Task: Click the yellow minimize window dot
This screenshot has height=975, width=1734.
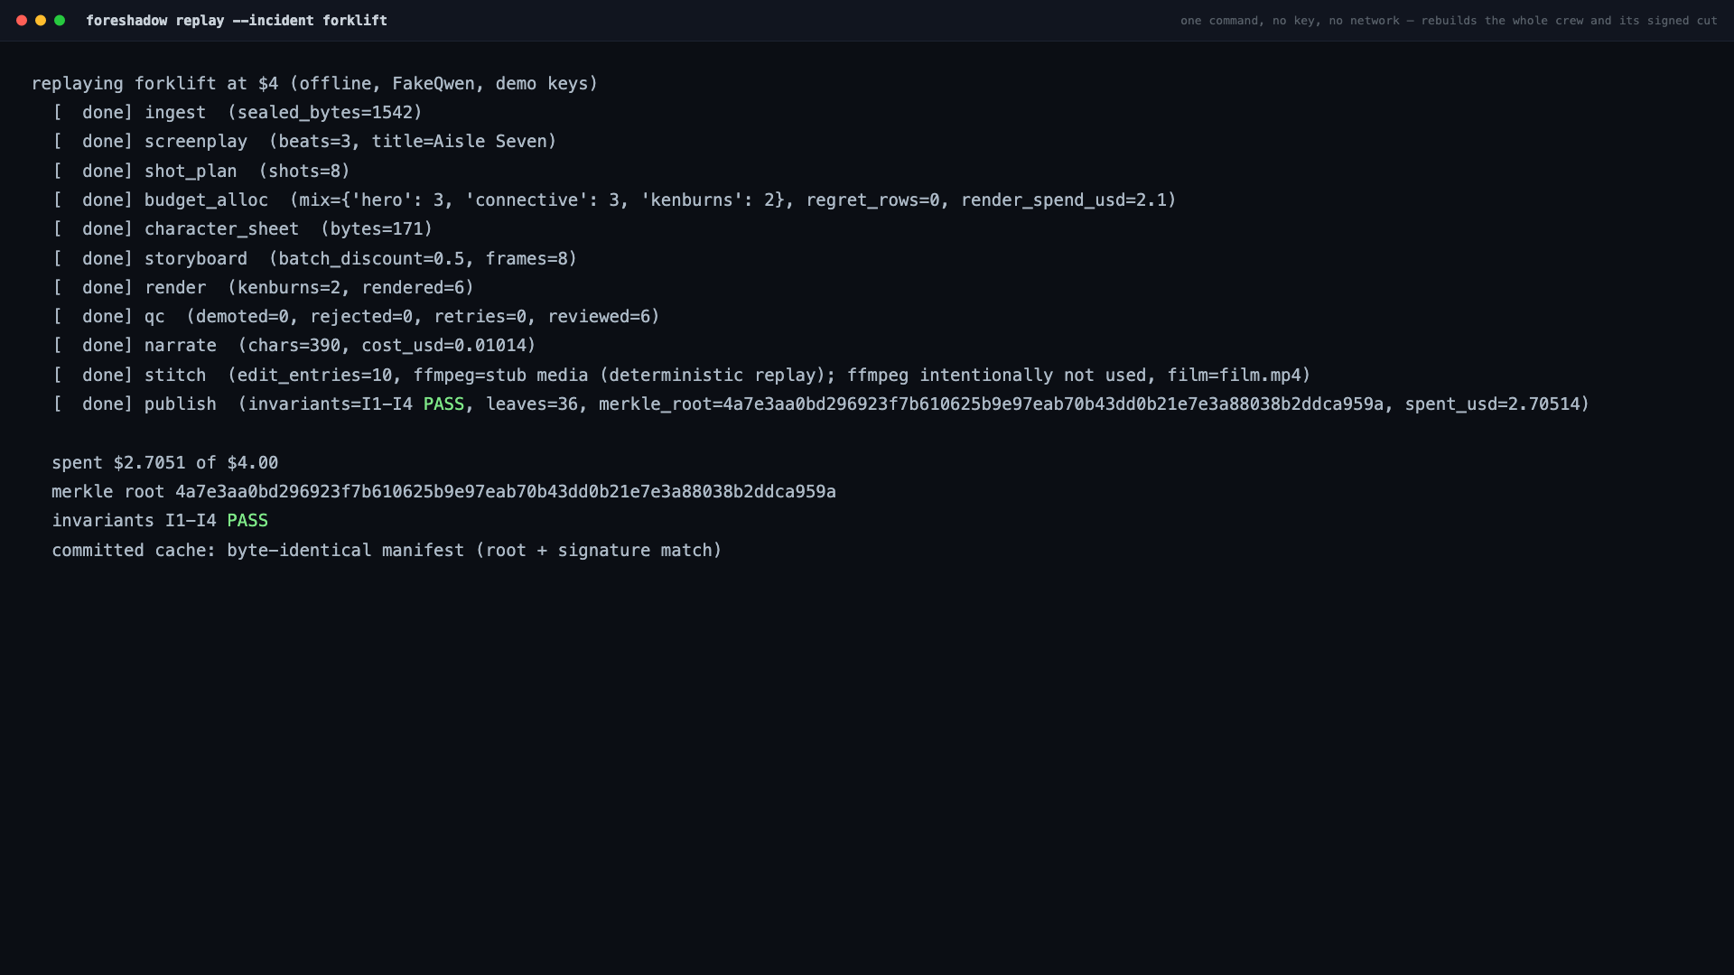Action: pos(41,20)
